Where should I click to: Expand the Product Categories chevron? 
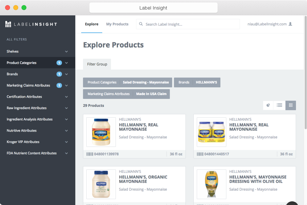click(x=66, y=63)
